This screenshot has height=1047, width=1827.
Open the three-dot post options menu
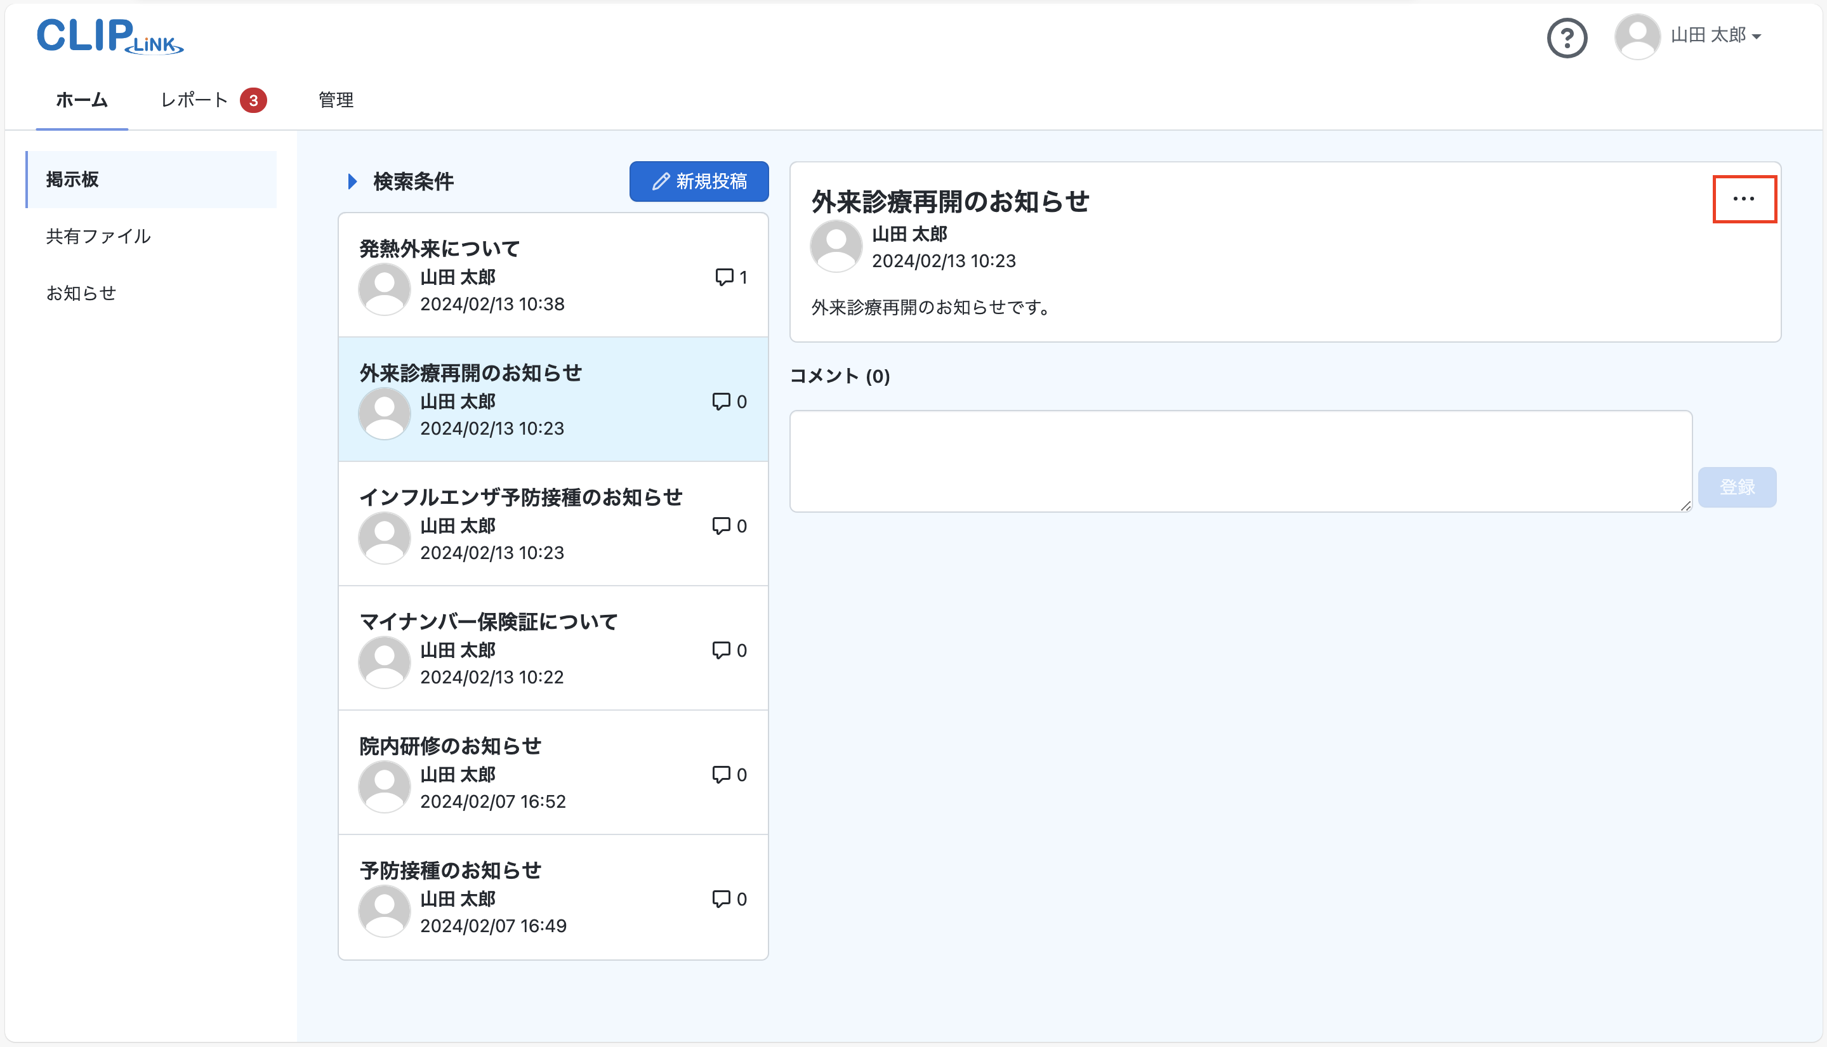1744,199
